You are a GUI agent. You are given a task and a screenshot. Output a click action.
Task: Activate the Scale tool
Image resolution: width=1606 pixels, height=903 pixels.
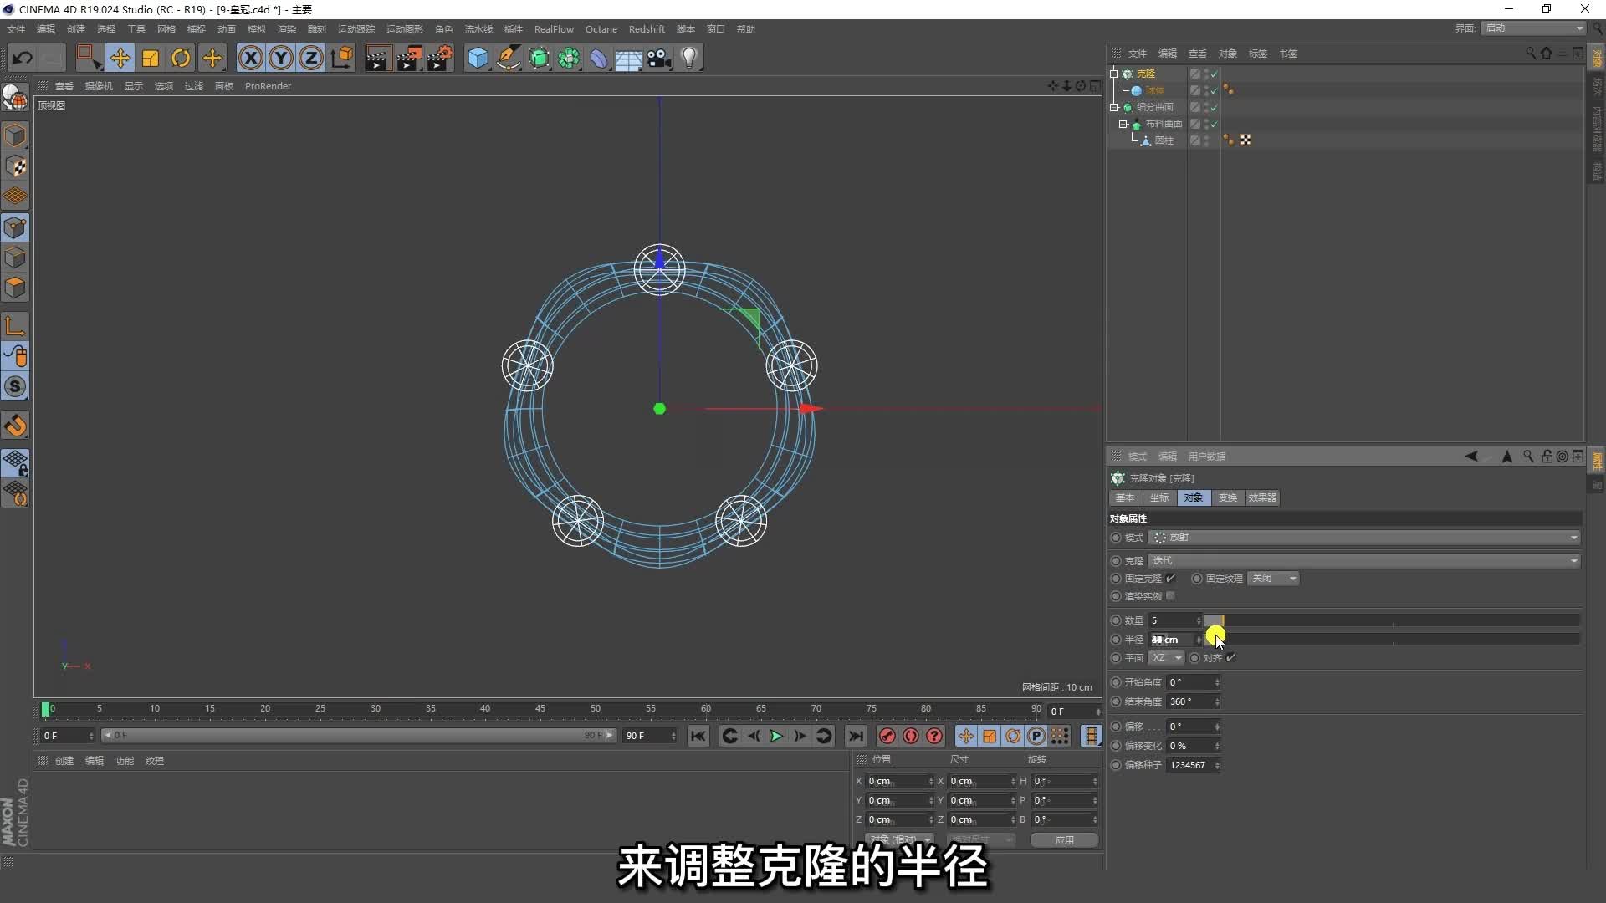[x=151, y=58]
